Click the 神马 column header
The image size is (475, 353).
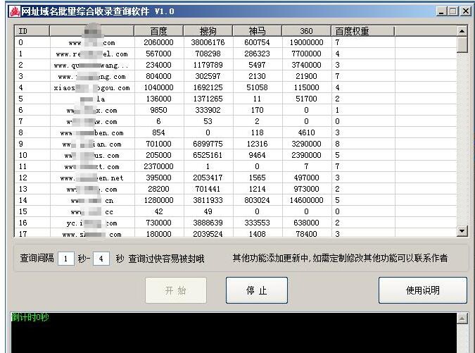(x=257, y=31)
